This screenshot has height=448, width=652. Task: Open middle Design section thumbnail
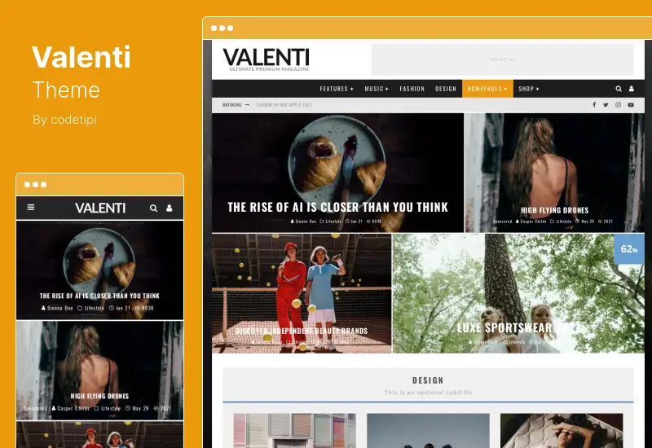click(428, 431)
